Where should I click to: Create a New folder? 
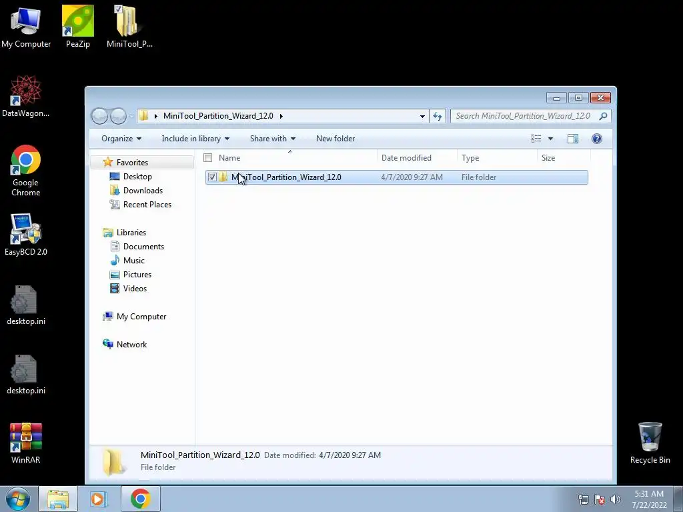click(x=335, y=139)
